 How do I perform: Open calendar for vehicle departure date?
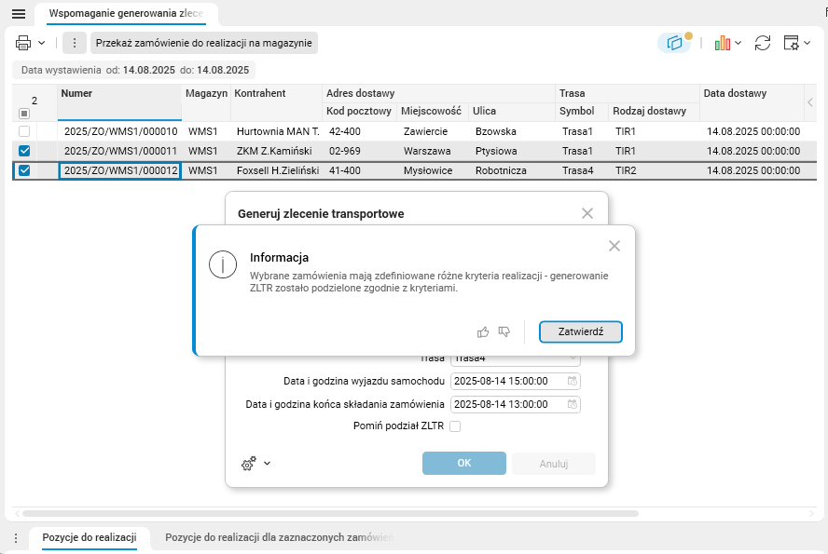(573, 381)
